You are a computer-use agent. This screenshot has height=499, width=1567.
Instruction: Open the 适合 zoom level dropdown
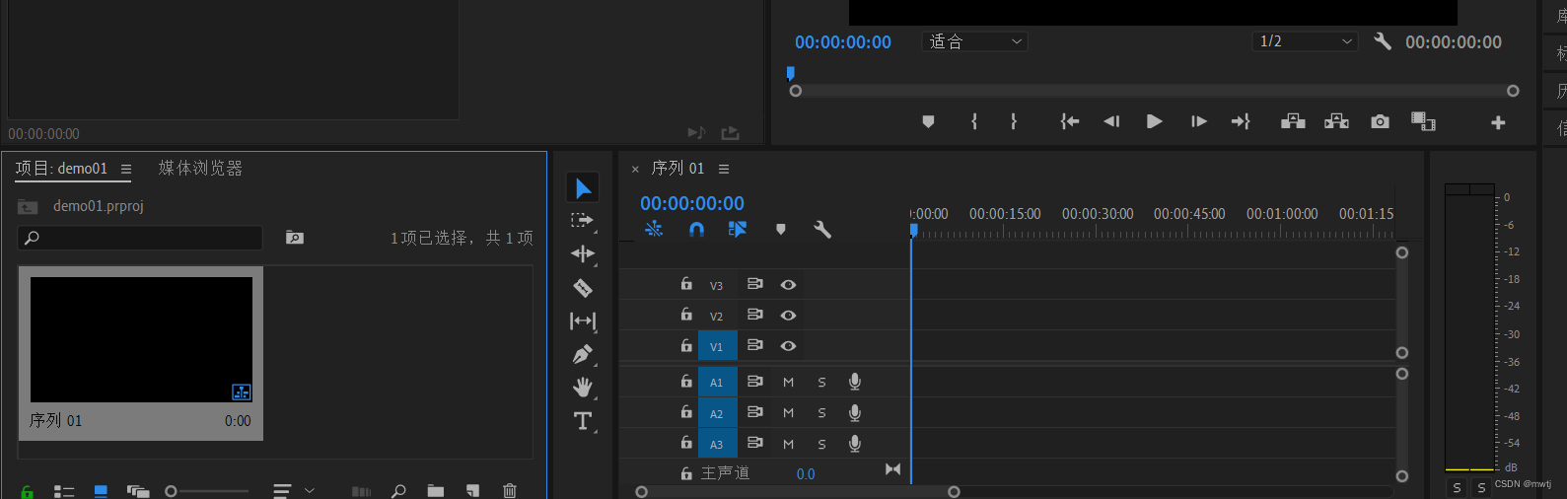(974, 41)
